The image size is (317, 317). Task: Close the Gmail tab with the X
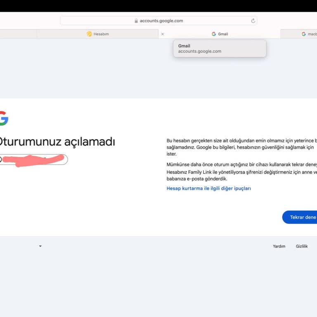click(x=163, y=34)
